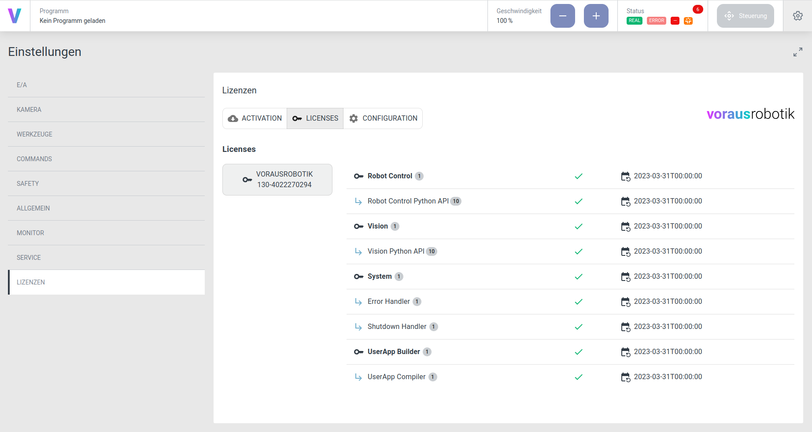Select the VORAUSROBOTIK 130-4022270294 license key
The image size is (812, 432).
tap(277, 180)
